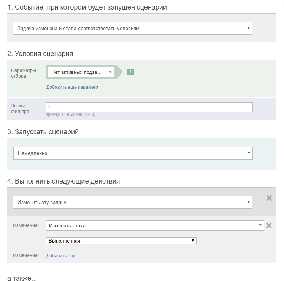Open the "Немедленно" launch timing dropdown
Viewport: 284px width, 281px height.
pyautogui.click(x=132, y=153)
